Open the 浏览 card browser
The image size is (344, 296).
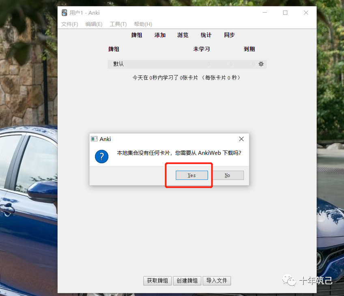[183, 35]
